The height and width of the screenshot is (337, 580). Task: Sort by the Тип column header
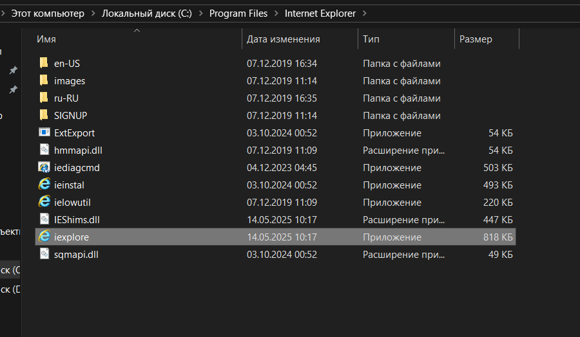(x=371, y=39)
